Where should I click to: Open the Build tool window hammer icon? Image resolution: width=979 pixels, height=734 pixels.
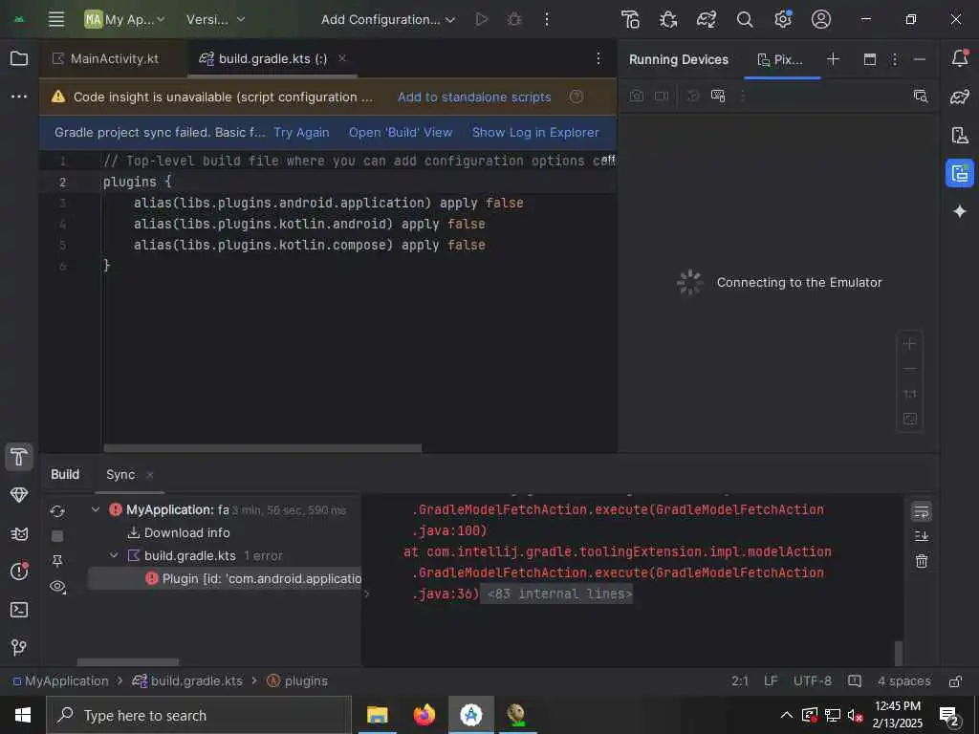tap(19, 457)
